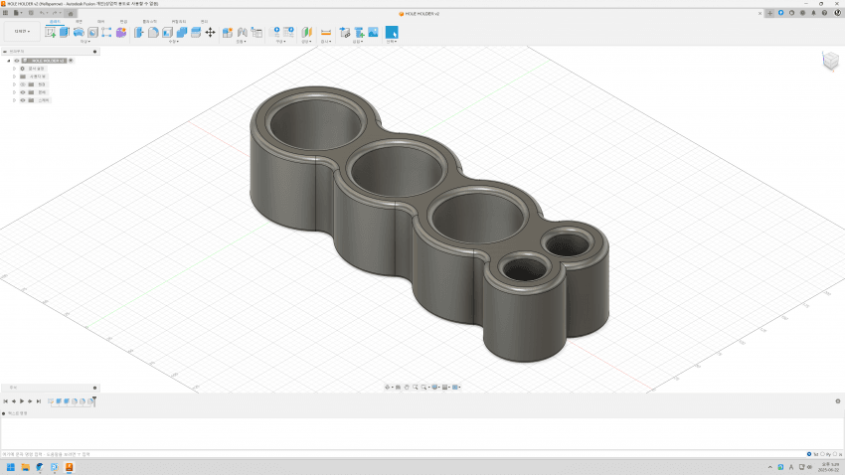This screenshot has width=845, height=475.
Task: Click the timeline Play button
Action: coord(22,401)
